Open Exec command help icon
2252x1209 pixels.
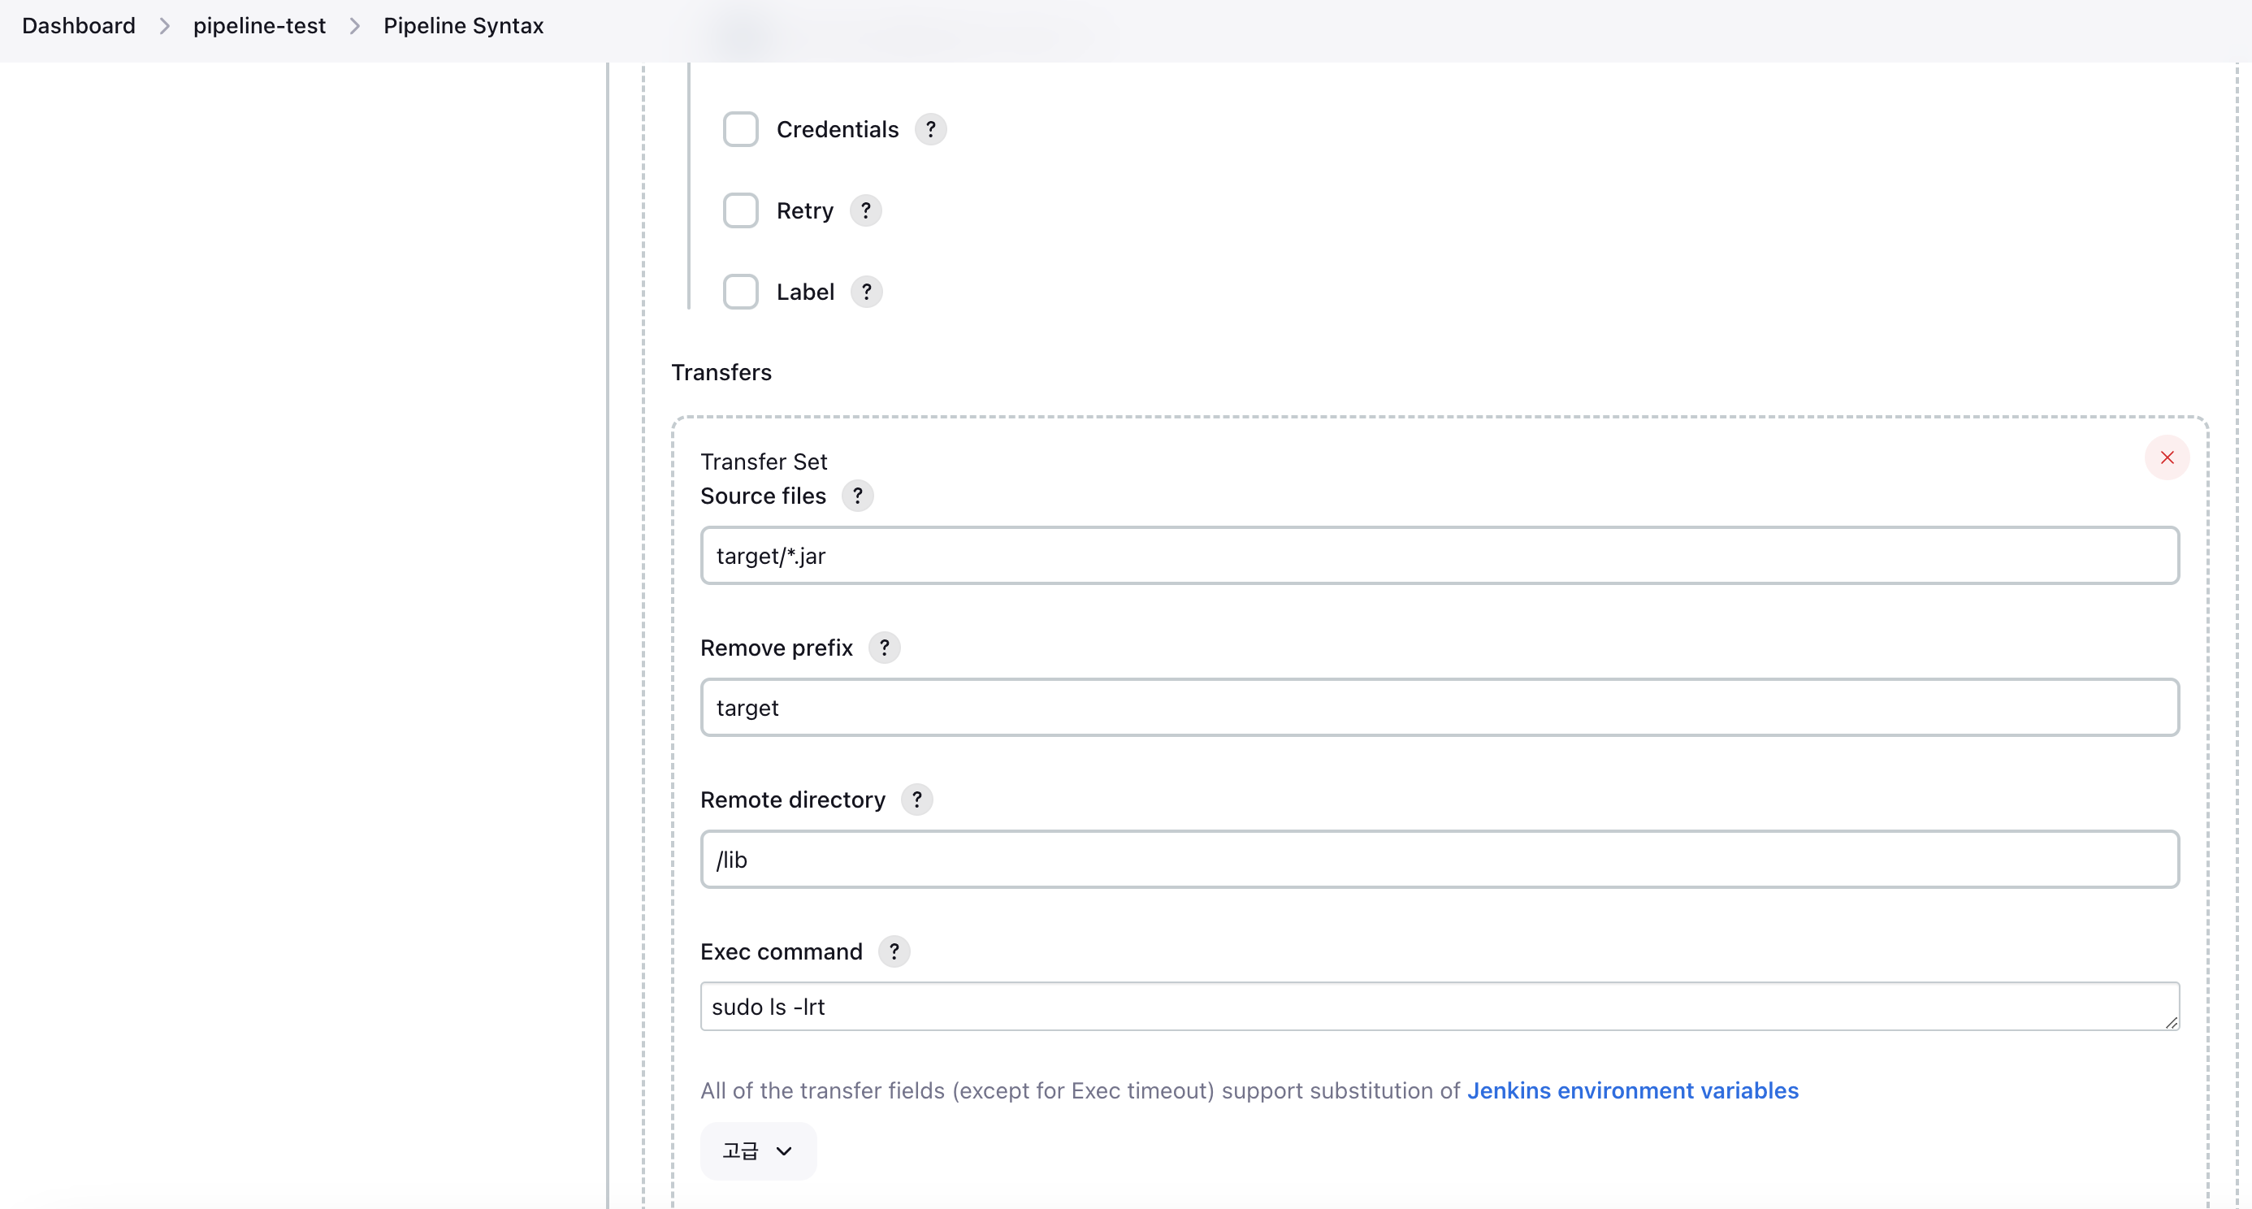[x=894, y=951]
